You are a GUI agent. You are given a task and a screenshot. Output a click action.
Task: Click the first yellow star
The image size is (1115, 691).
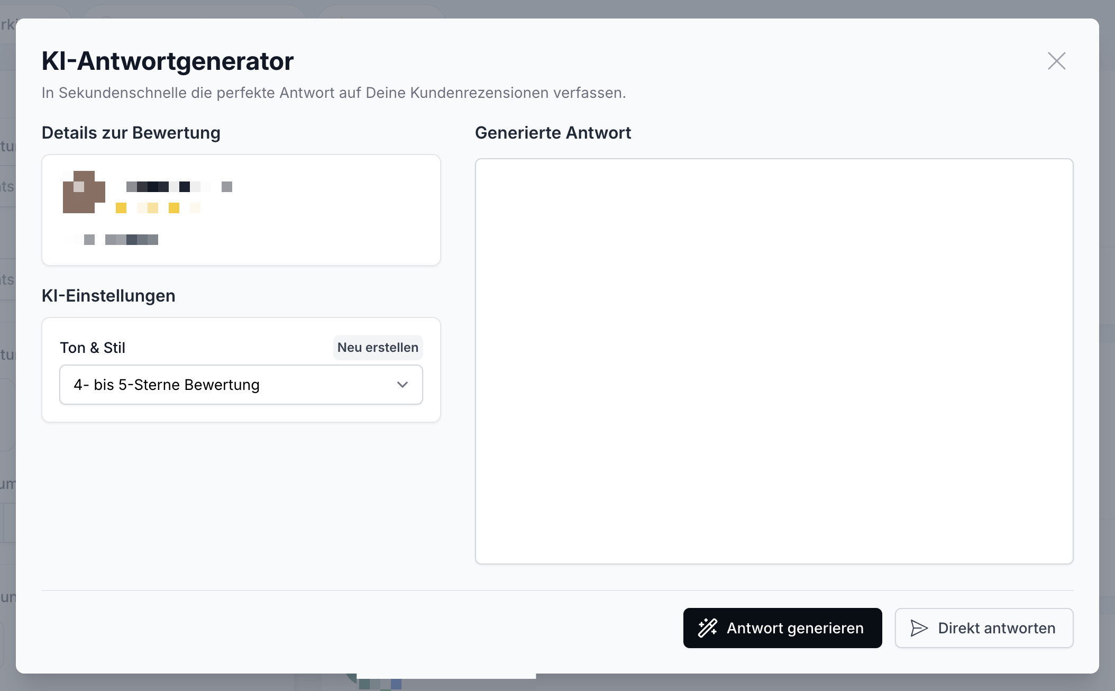tap(121, 208)
